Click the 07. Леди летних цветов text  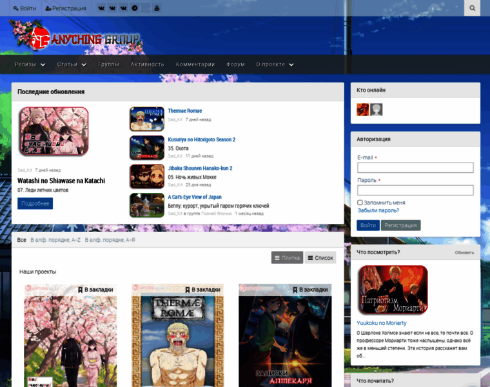click(x=43, y=190)
